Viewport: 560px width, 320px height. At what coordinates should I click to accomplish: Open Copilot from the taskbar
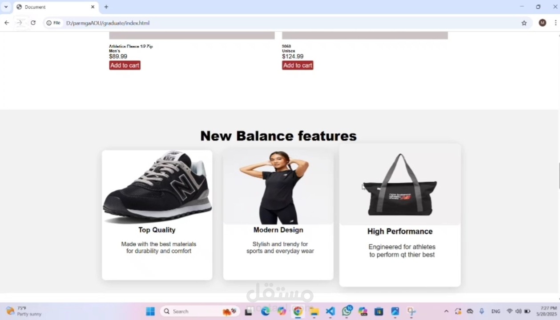pyautogui.click(x=281, y=311)
